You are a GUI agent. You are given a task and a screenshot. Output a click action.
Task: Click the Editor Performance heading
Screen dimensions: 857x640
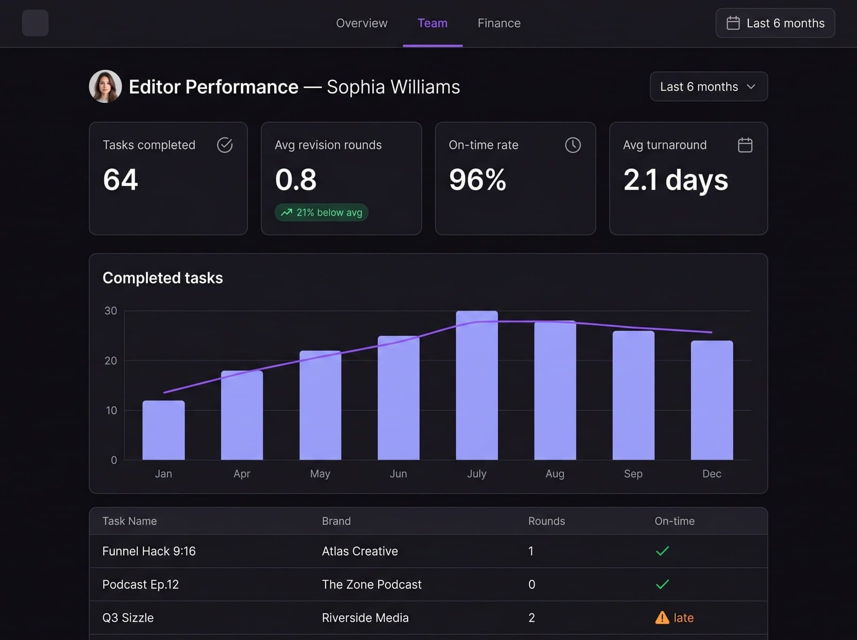point(214,87)
